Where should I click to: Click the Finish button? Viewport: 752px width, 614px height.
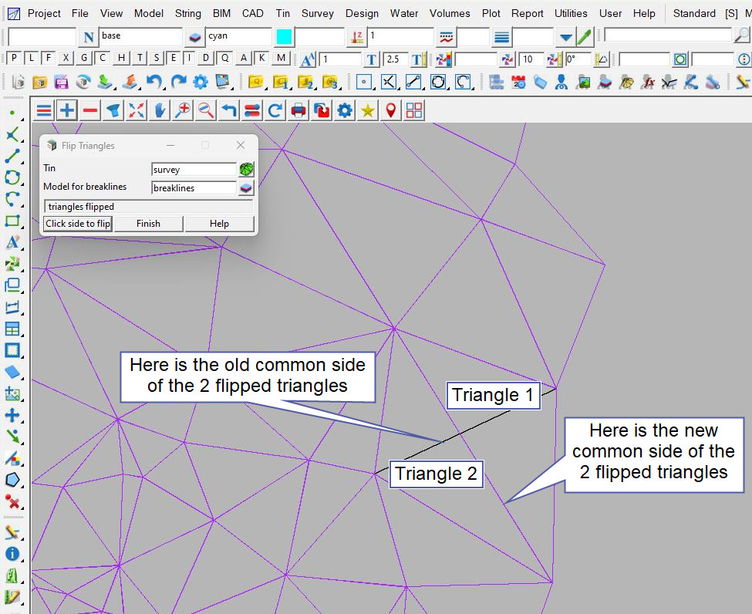point(148,224)
